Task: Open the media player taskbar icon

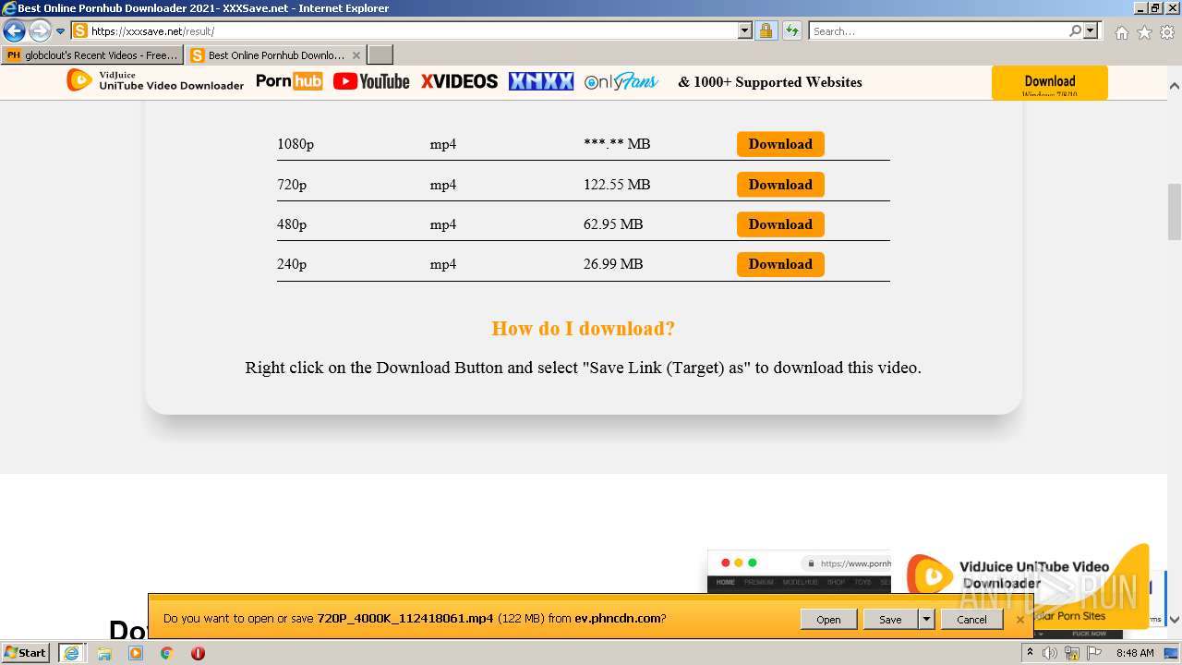Action: point(136,653)
